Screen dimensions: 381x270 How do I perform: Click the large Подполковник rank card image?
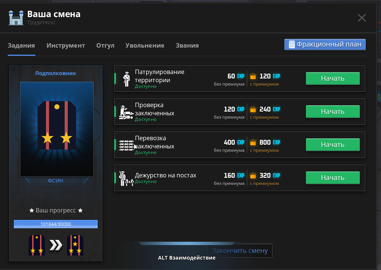click(x=57, y=129)
